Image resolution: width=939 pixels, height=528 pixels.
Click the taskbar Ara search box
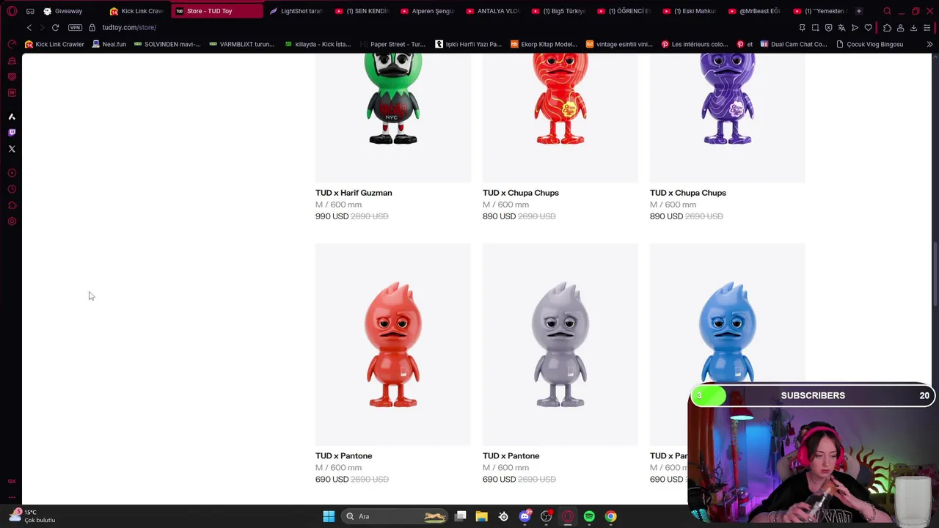(396, 516)
